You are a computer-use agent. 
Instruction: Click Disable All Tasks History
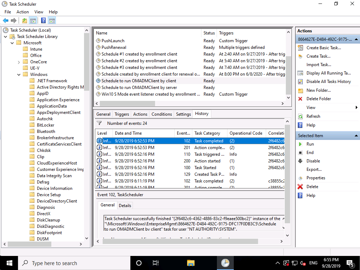tap(328, 82)
